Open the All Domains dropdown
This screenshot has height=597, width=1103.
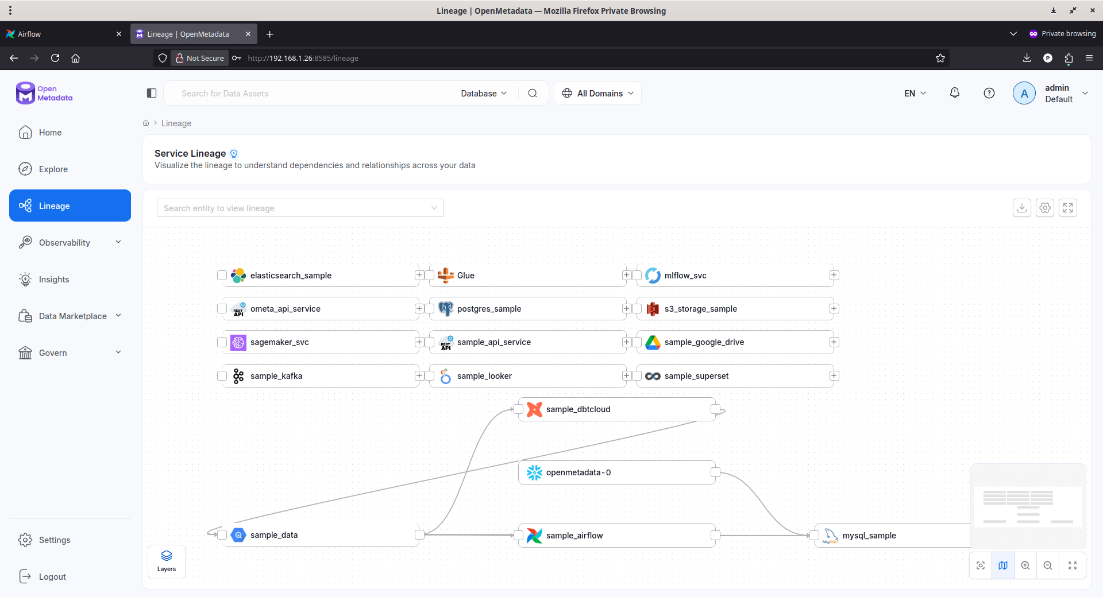pos(597,93)
